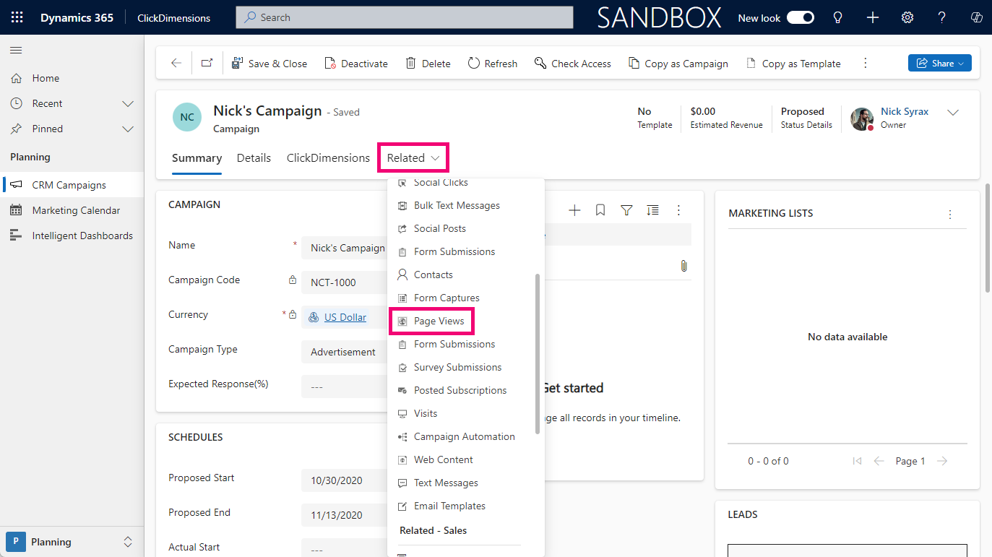Expand the Recent section chevron
Viewport: 992px width, 557px height.
click(128, 103)
